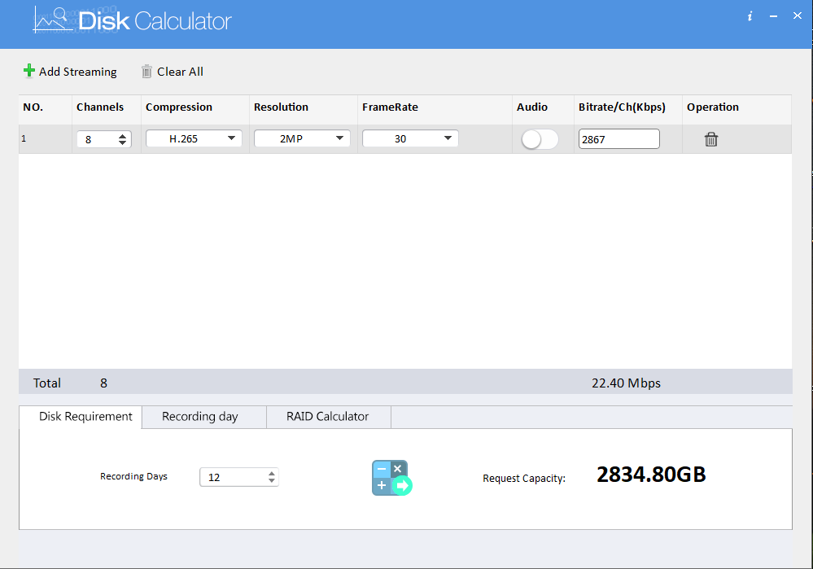The image size is (813, 569).
Task: Open the info about icon
Action: click(750, 16)
